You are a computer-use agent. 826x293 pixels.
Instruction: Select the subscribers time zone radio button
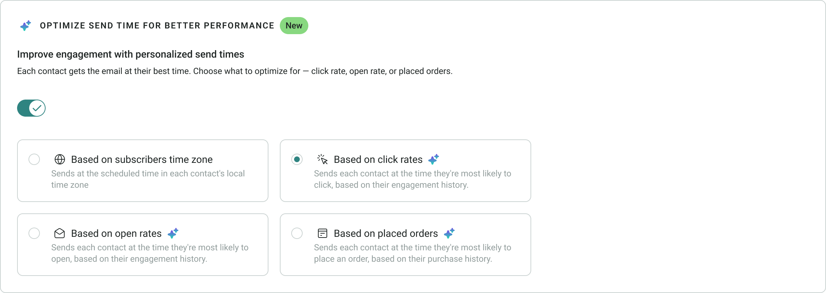[x=34, y=159]
